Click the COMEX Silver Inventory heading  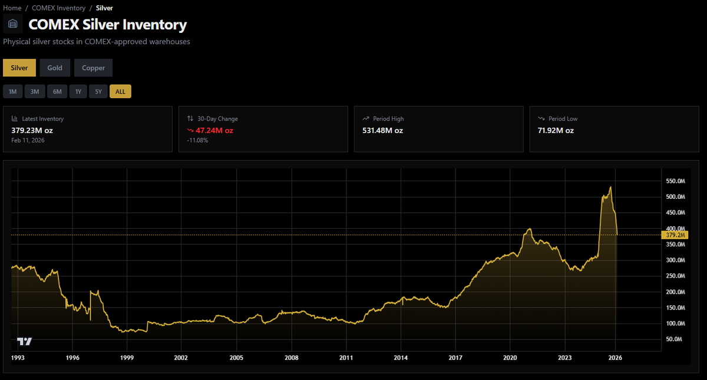pyautogui.click(x=108, y=25)
